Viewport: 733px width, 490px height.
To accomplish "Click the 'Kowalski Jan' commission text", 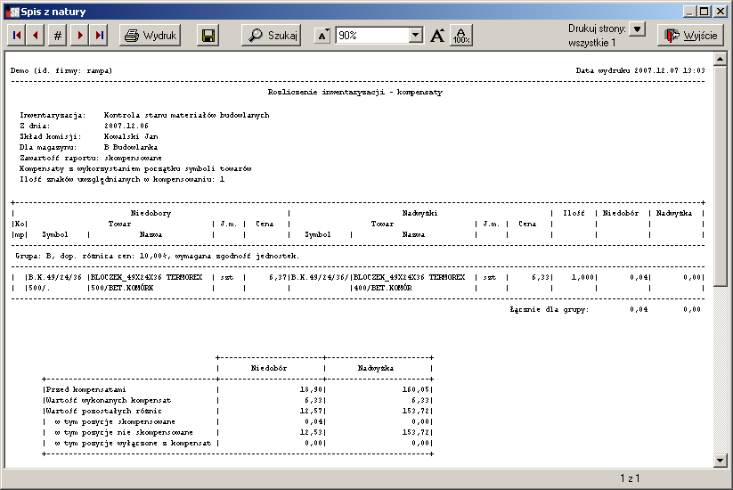I will pos(131,136).
